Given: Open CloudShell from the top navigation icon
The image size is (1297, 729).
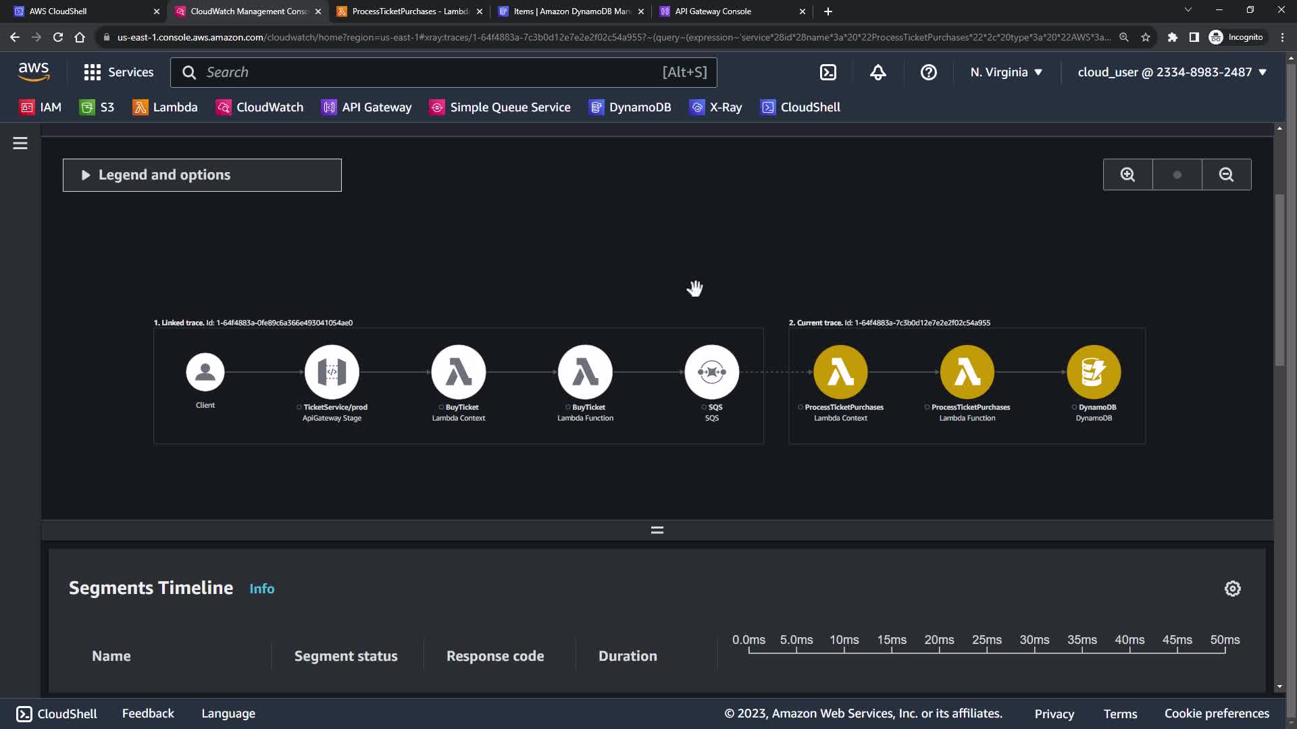Looking at the screenshot, I should (828, 72).
